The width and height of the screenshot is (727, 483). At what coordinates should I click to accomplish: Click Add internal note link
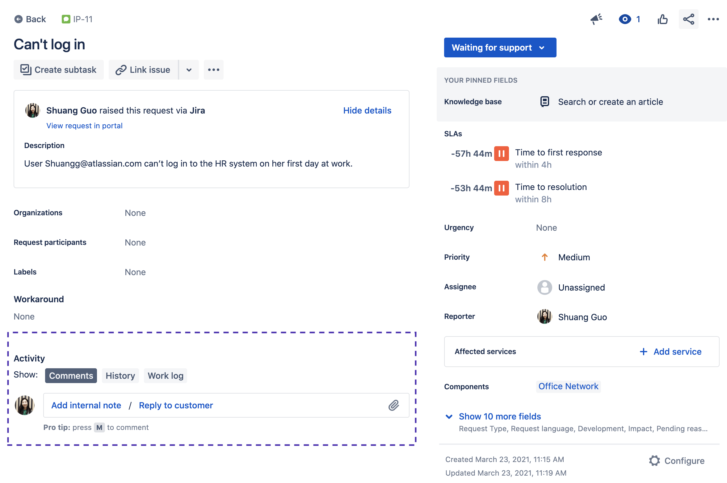(86, 405)
